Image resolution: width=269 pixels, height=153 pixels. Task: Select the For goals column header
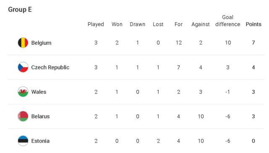(178, 24)
